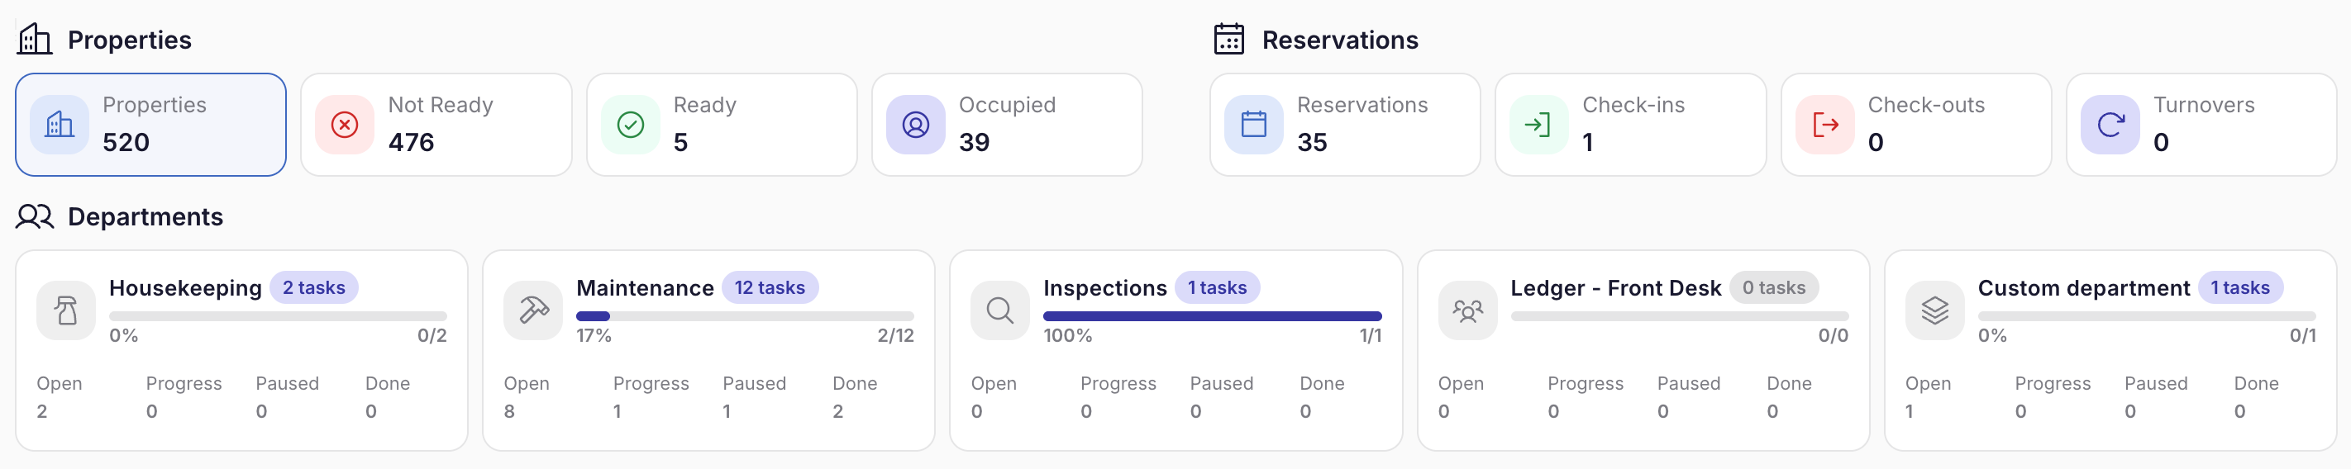Click the Check-ins arrow icon
Viewport: 2351px width, 469px height.
point(1538,125)
